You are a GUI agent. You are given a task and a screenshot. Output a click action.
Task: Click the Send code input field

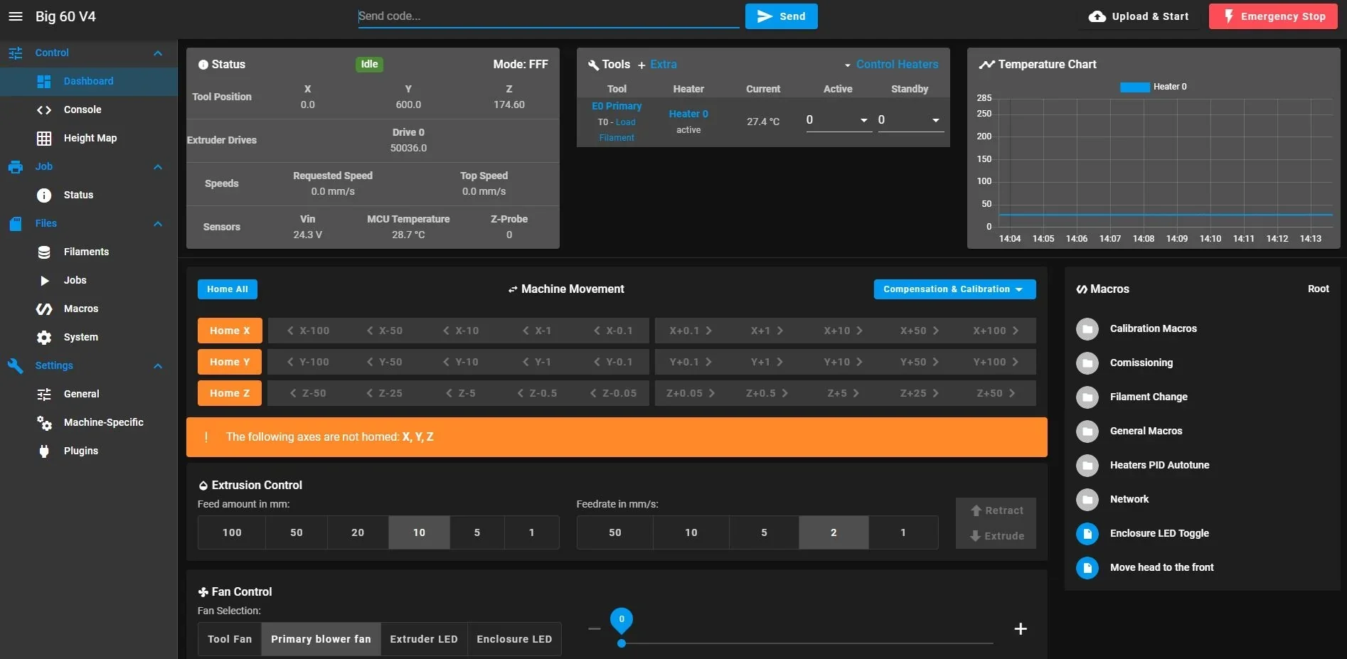(548, 16)
